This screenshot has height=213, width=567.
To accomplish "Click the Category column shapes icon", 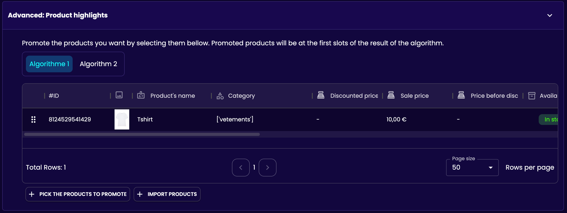I will [220, 96].
